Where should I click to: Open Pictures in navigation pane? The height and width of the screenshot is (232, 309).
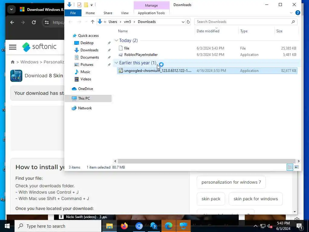tap(87, 65)
